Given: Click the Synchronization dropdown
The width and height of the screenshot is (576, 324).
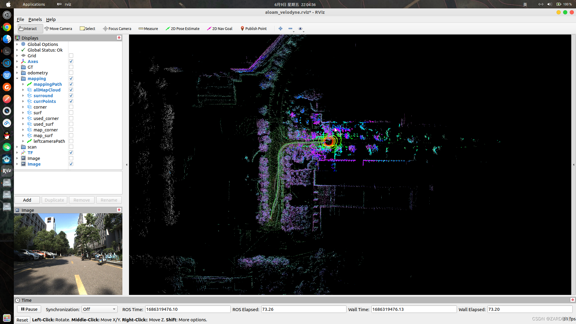Looking at the screenshot, I should [98, 309].
